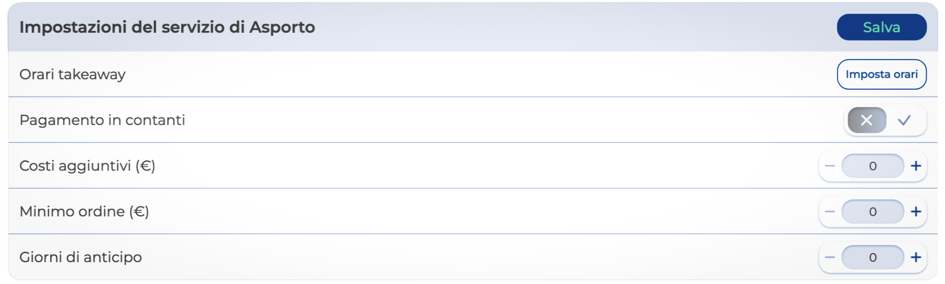Increase Minimo ordine with the plus icon
The width and height of the screenshot is (945, 284).
(916, 212)
